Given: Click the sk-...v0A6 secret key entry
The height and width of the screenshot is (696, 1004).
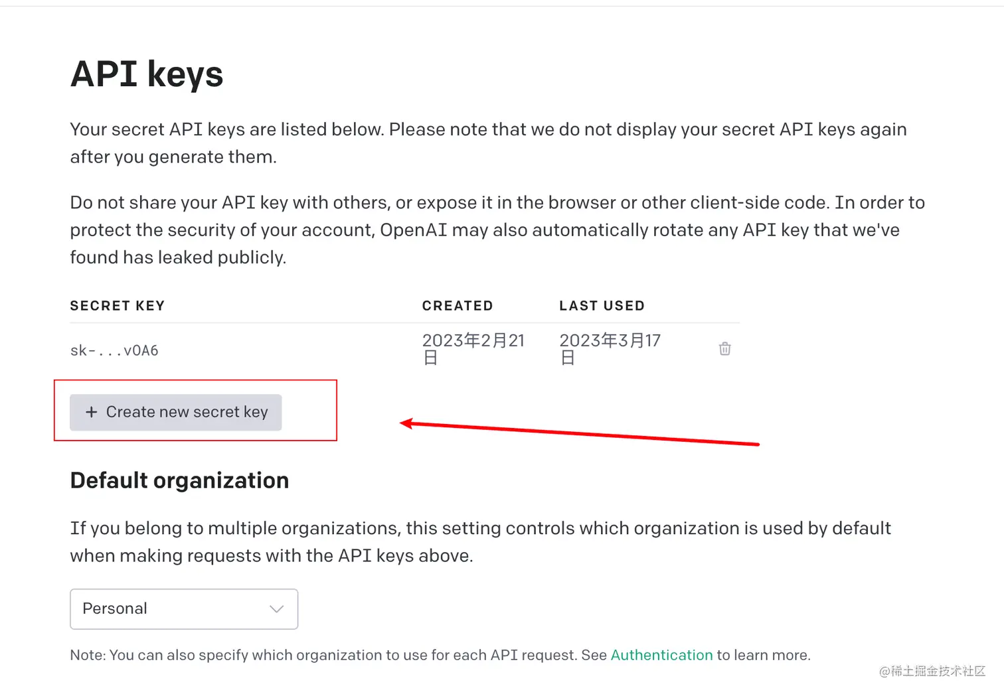Looking at the screenshot, I should coord(114,350).
